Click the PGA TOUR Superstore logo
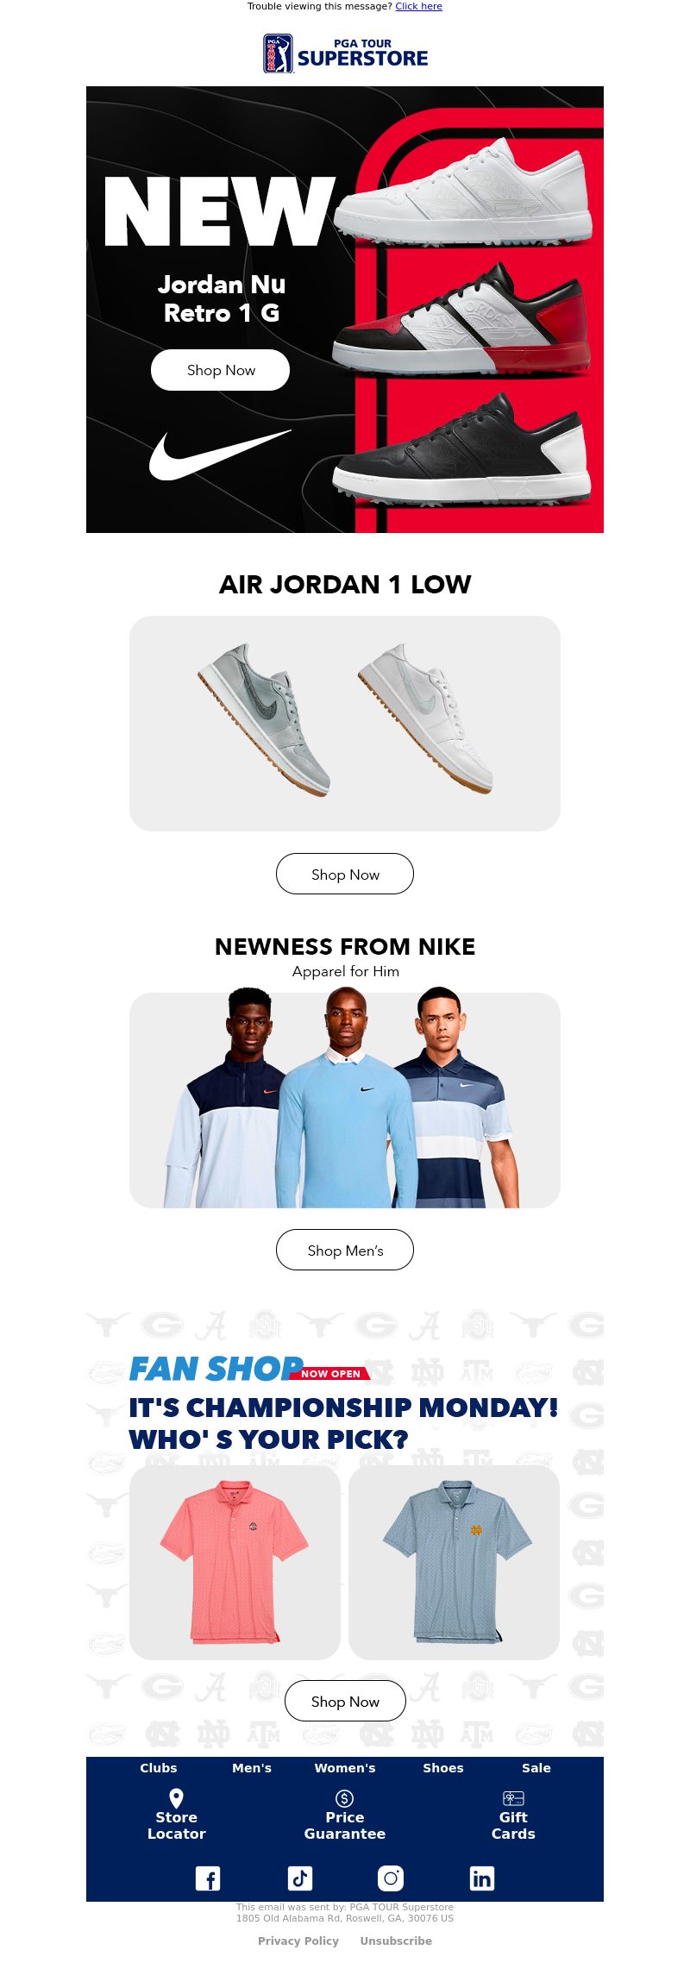Viewport: 690px width, 1969px height. (x=345, y=53)
